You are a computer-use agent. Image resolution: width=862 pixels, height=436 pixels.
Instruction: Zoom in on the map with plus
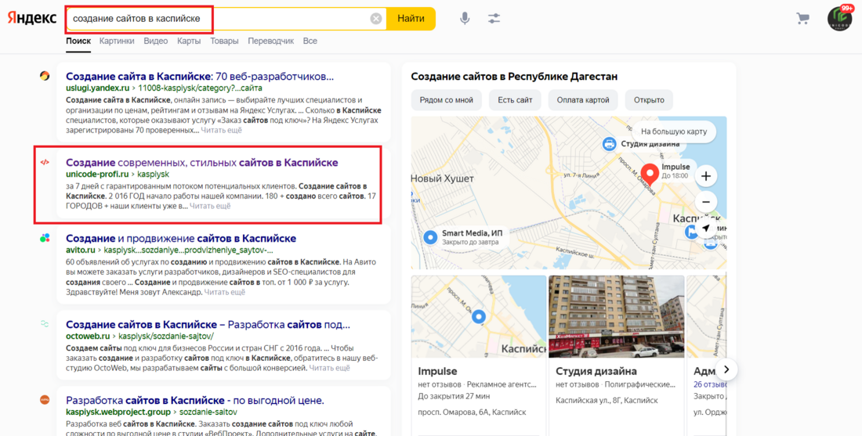(x=706, y=176)
